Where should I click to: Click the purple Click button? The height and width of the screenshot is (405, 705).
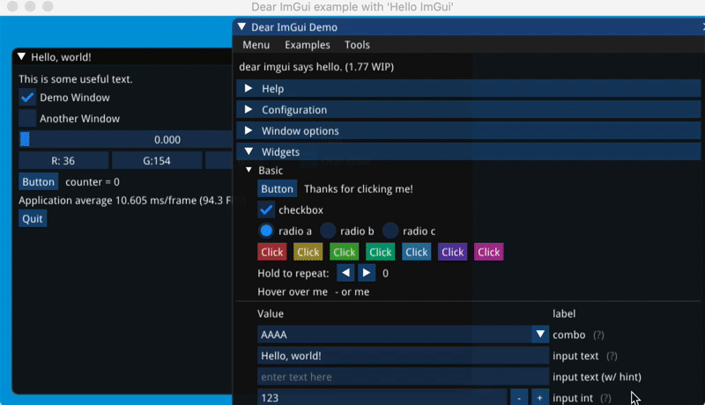coord(452,252)
